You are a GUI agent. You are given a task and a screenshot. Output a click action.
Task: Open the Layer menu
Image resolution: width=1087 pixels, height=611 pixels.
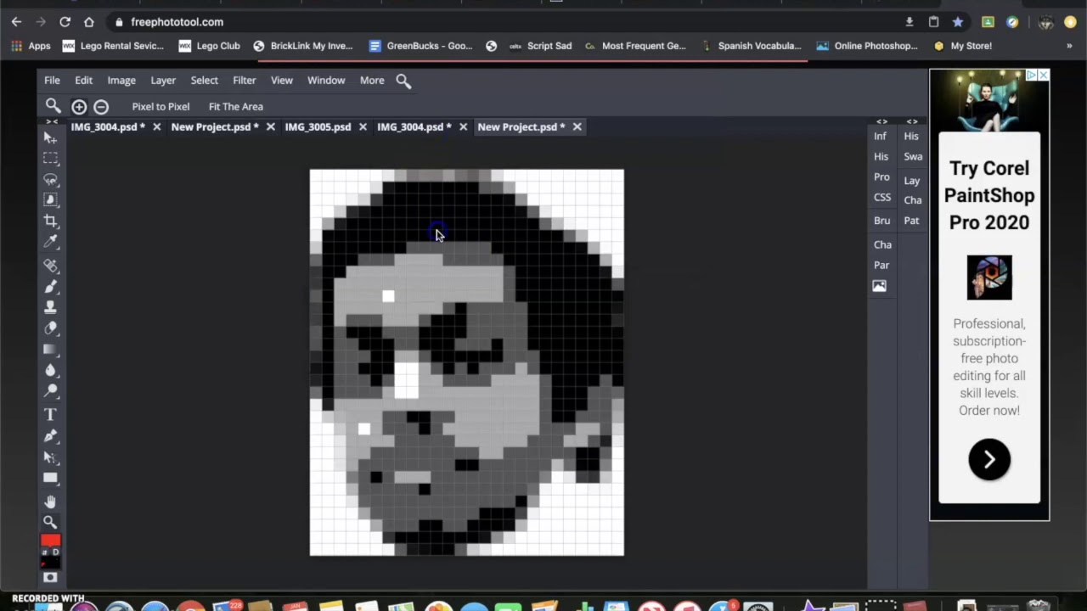tap(163, 80)
